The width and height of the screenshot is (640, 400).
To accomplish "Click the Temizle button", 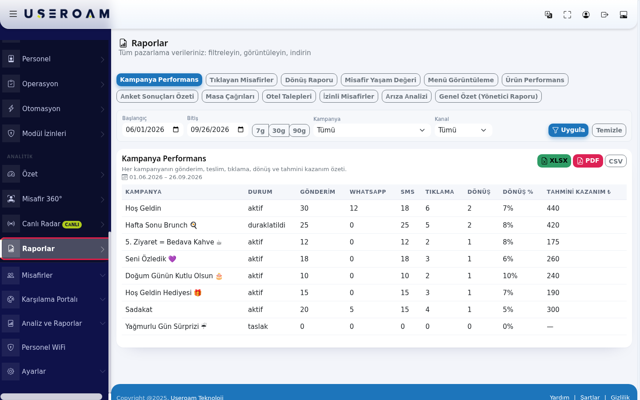I will 609,130.
